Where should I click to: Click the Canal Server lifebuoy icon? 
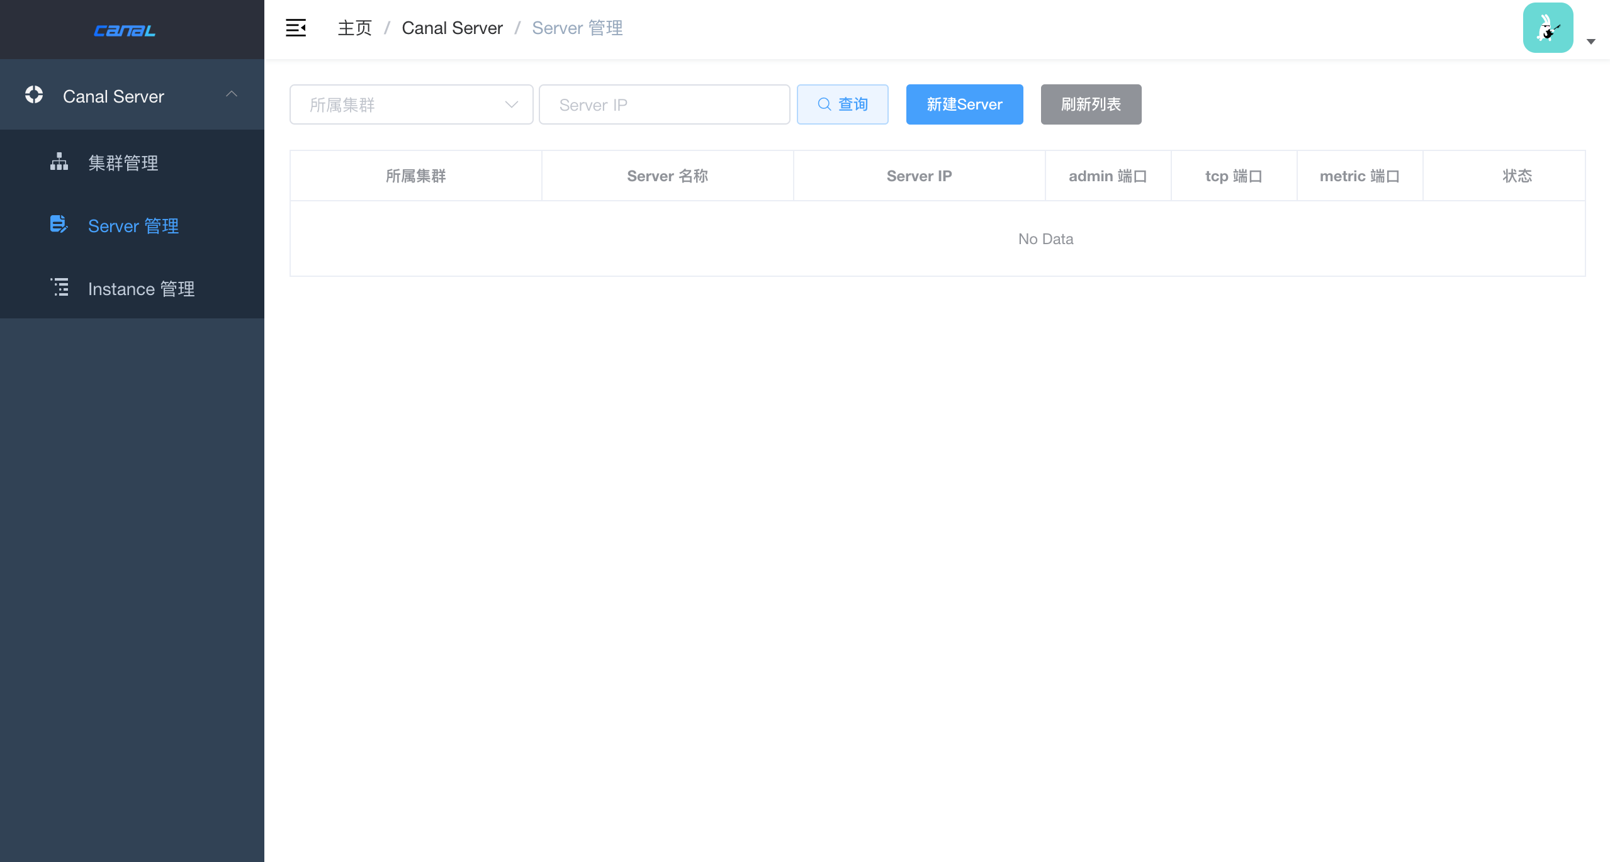[x=34, y=95]
